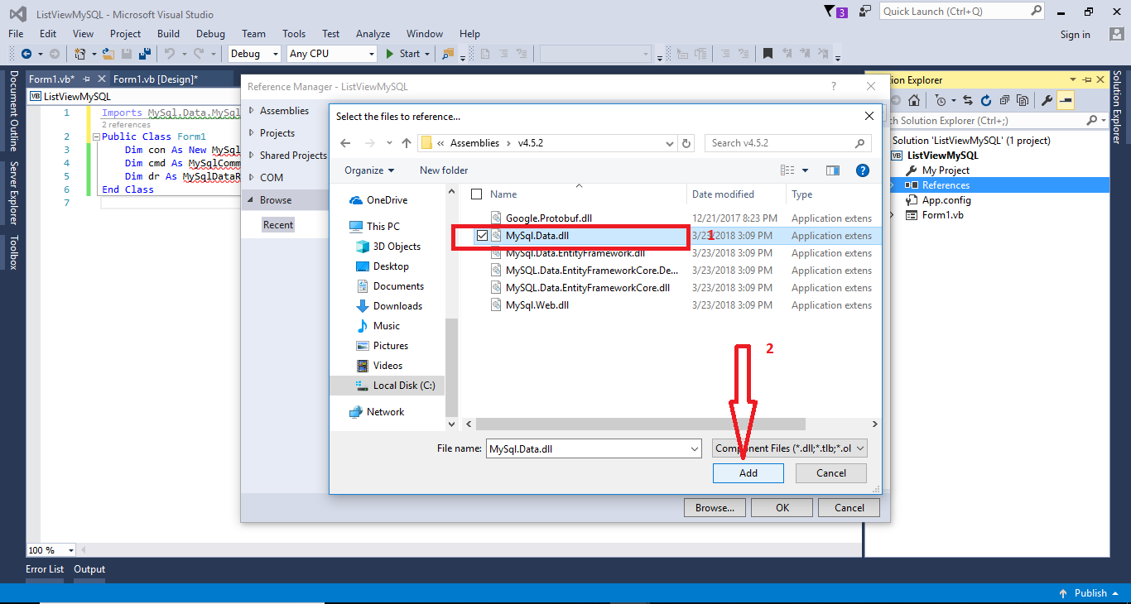Image resolution: width=1131 pixels, height=604 pixels.
Task: Click the Save All toolbar icon
Action: (145, 54)
